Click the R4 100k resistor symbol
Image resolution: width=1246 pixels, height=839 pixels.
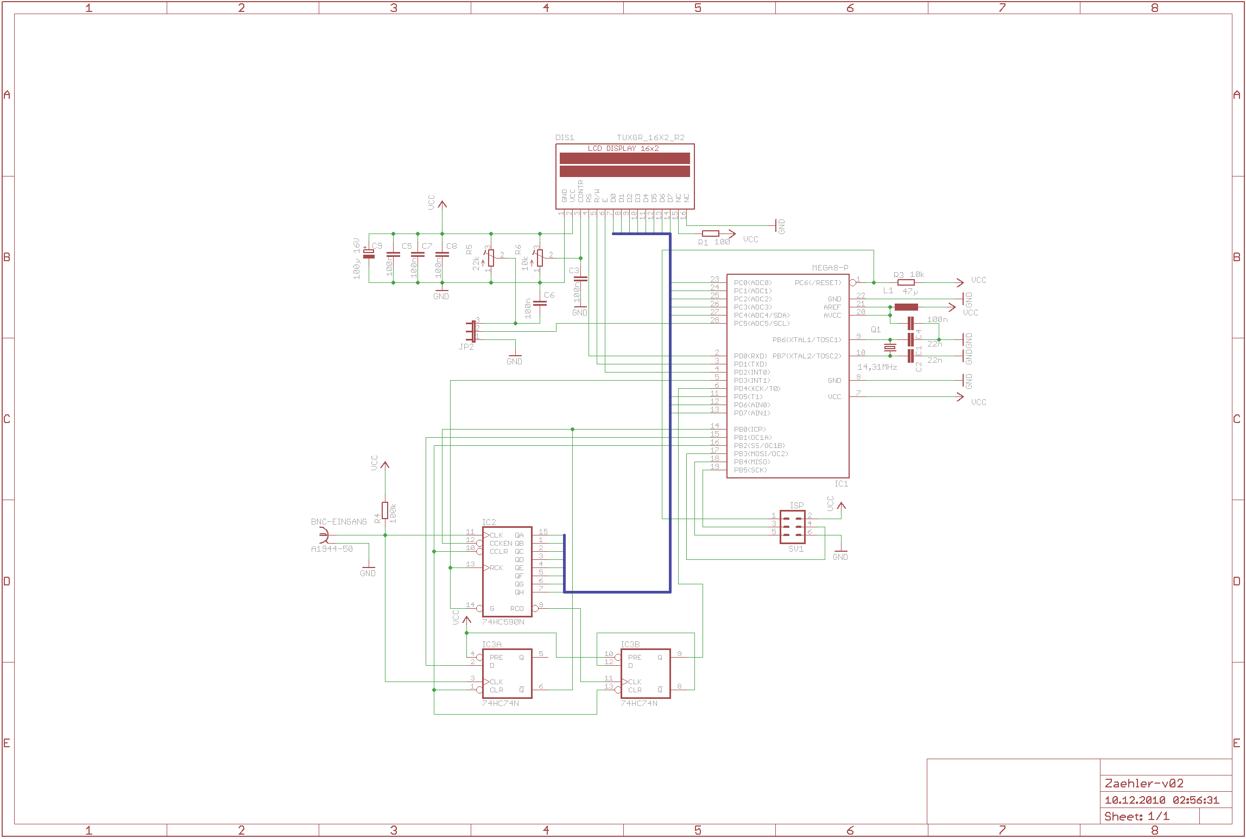[385, 510]
